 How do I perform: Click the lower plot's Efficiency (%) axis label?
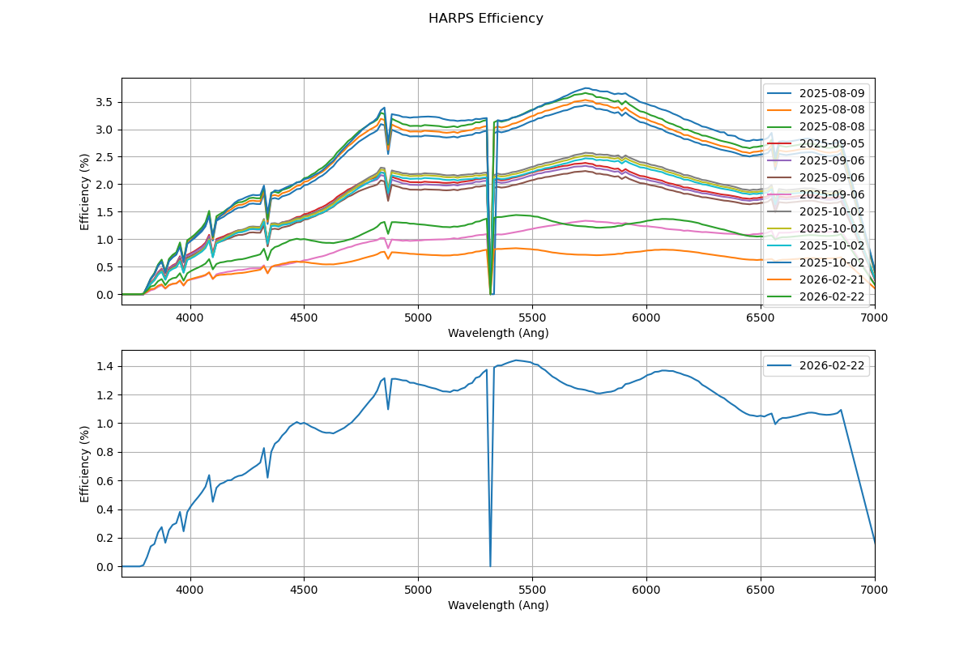tap(84, 463)
